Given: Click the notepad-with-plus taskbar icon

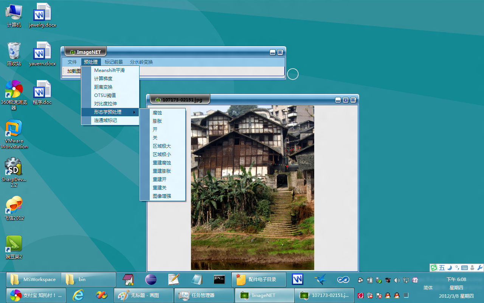Looking at the screenshot, I should pyautogui.click(x=128, y=280).
